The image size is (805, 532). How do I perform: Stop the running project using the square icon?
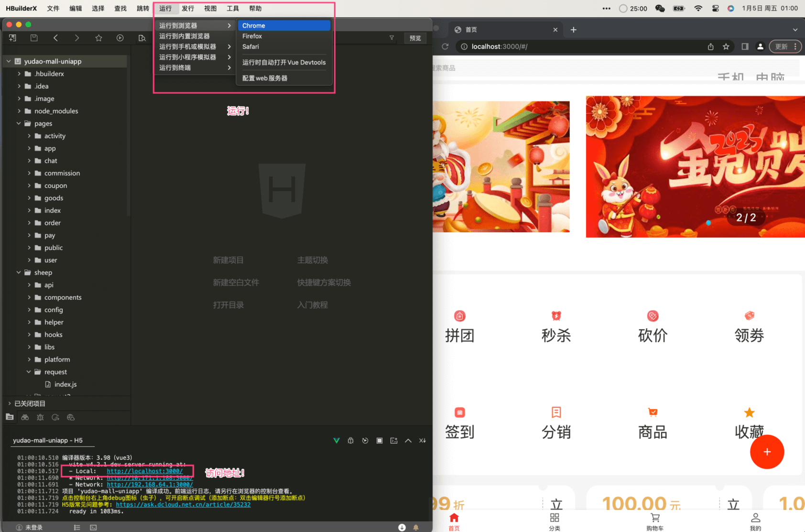click(x=379, y=440)
